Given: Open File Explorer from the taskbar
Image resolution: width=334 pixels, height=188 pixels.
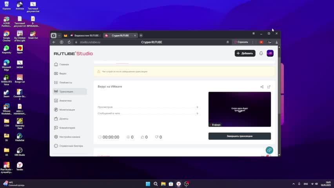Looking at the screenshot, I should point(163,184).
